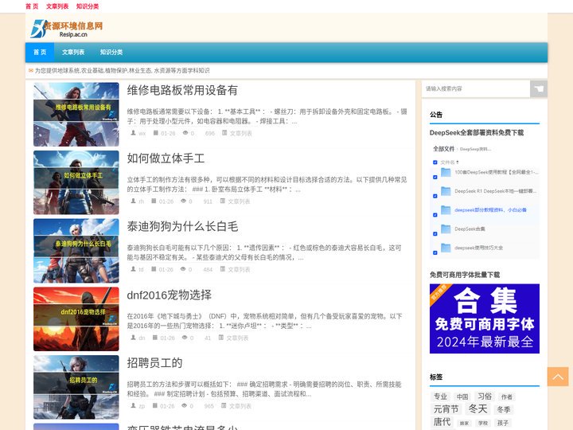573x430 pixels.
Task: Click author icon under 招聘员工的
Action: coord(134,405)
